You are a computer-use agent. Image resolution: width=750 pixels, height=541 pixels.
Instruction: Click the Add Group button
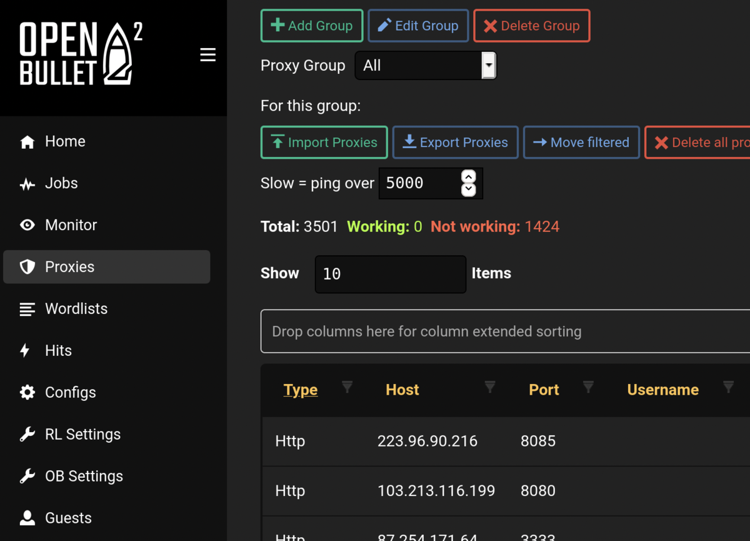[x=312, y=26]
